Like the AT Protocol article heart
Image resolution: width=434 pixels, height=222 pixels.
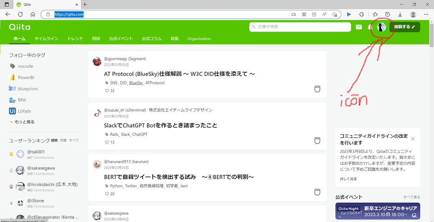tap(107, 91)
